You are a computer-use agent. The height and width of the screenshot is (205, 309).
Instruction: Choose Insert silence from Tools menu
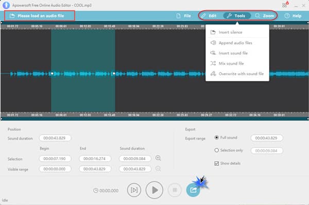pyautogui.click(x=237, y=32)
